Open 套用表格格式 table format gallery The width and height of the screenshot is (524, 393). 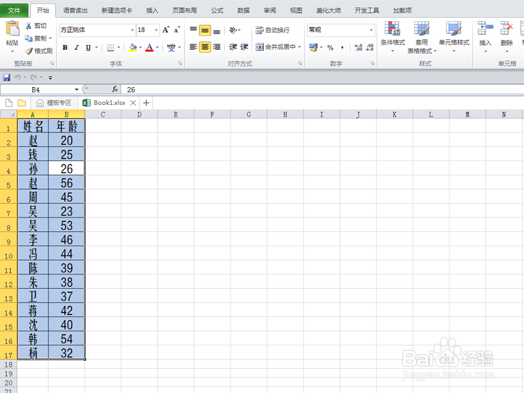[x=422, y=37]
